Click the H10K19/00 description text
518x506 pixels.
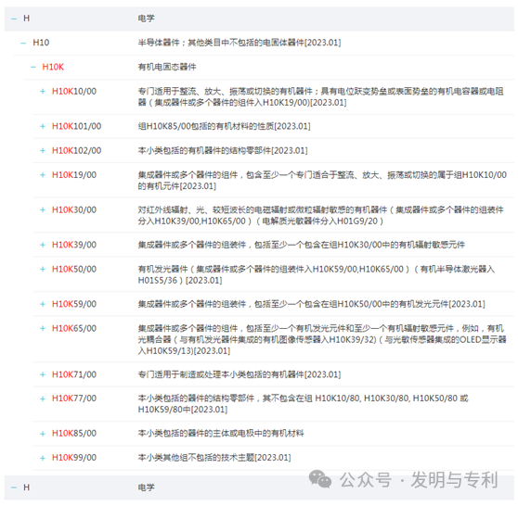(322, 181)
